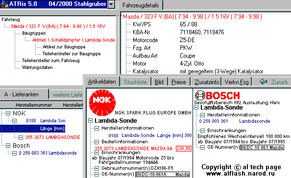Click the KW/PS value 65 / 88
The height and width of the screenshot is (178, 291).
pos(189,24)
